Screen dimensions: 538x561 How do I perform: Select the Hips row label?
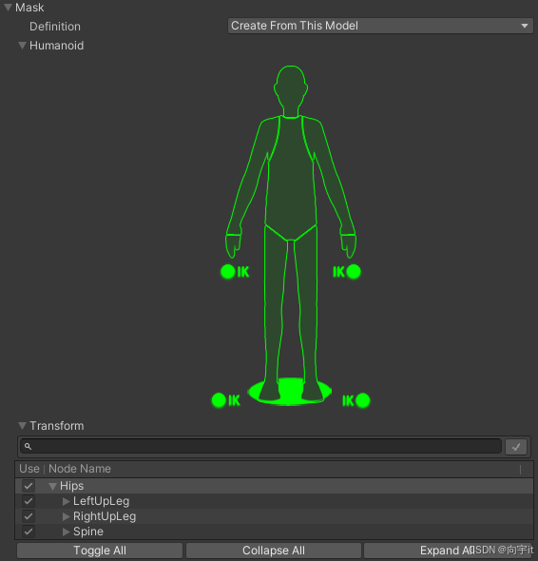pos(72,486)
